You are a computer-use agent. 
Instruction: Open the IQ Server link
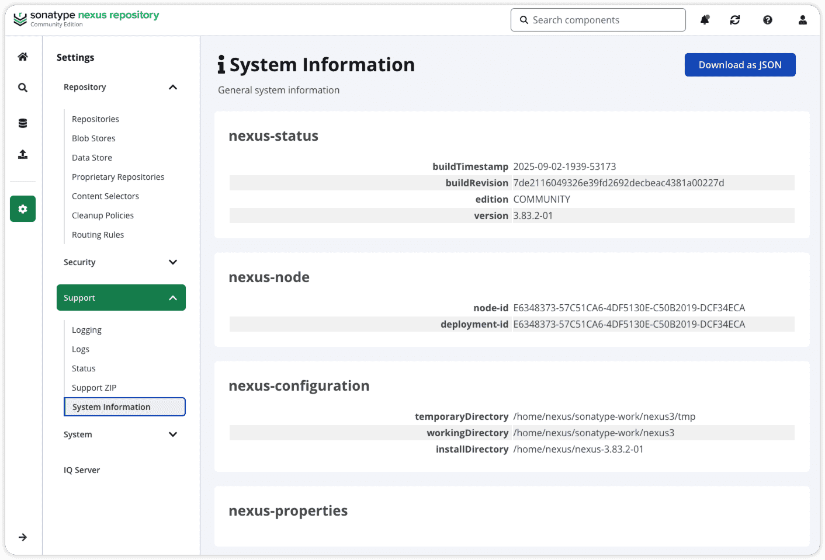click(x=82, y=470)
